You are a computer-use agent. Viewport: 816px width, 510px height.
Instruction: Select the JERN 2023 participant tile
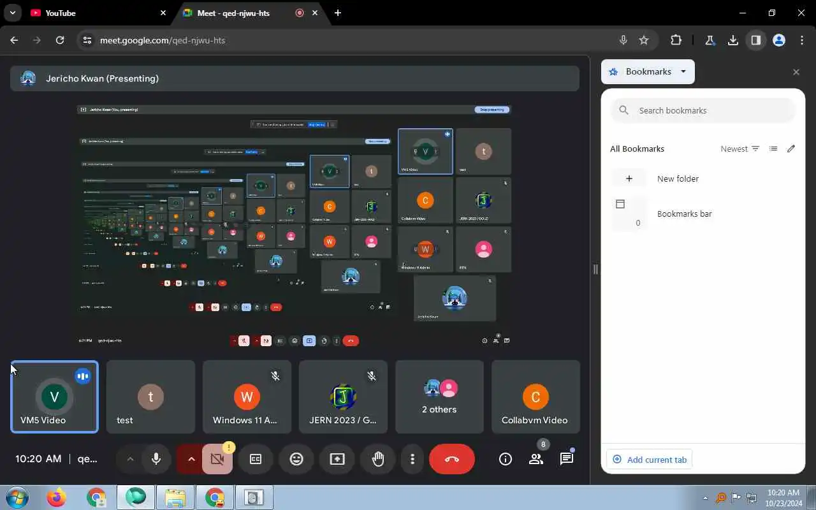point(343,397)
